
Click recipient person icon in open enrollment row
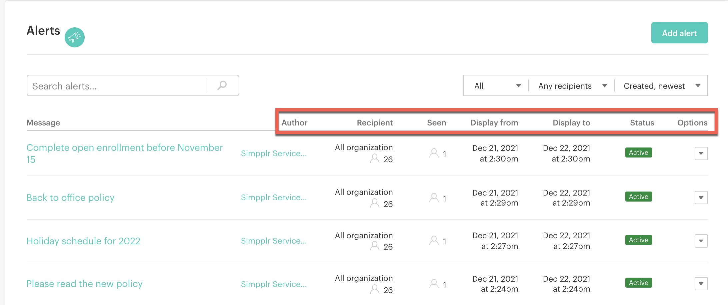(x=375, y=159)
